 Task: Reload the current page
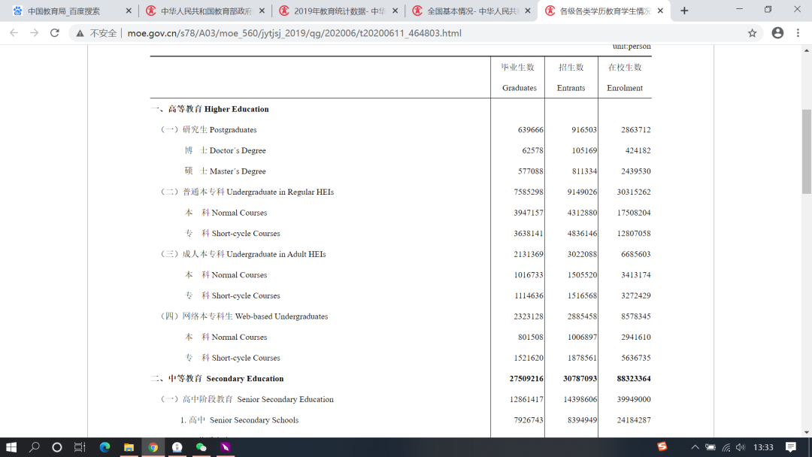(x=54, y=33)
